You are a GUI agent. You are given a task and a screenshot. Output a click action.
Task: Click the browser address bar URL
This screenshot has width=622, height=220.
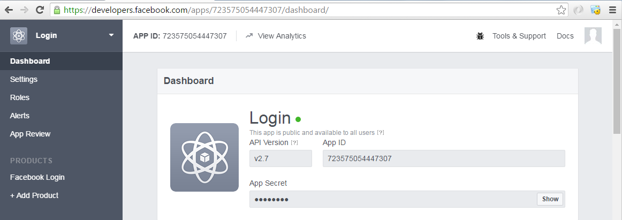tap(196, 10)
